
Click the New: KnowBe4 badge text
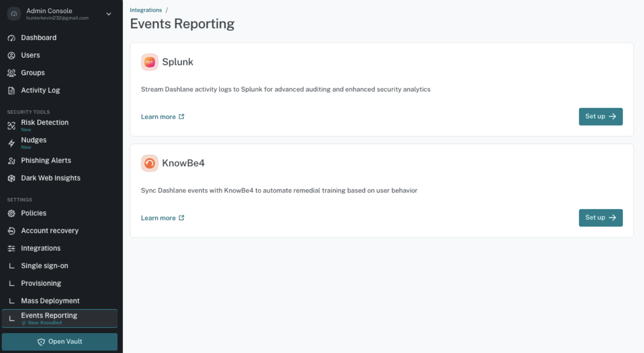[x=45, y=323]
